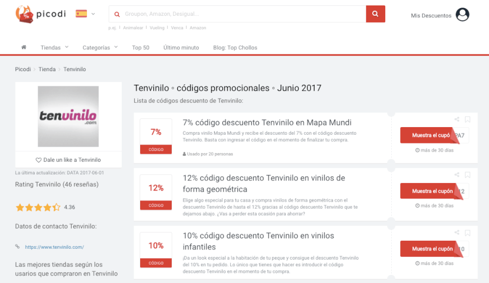Click the red search button
489x283 pixels.
375,14
